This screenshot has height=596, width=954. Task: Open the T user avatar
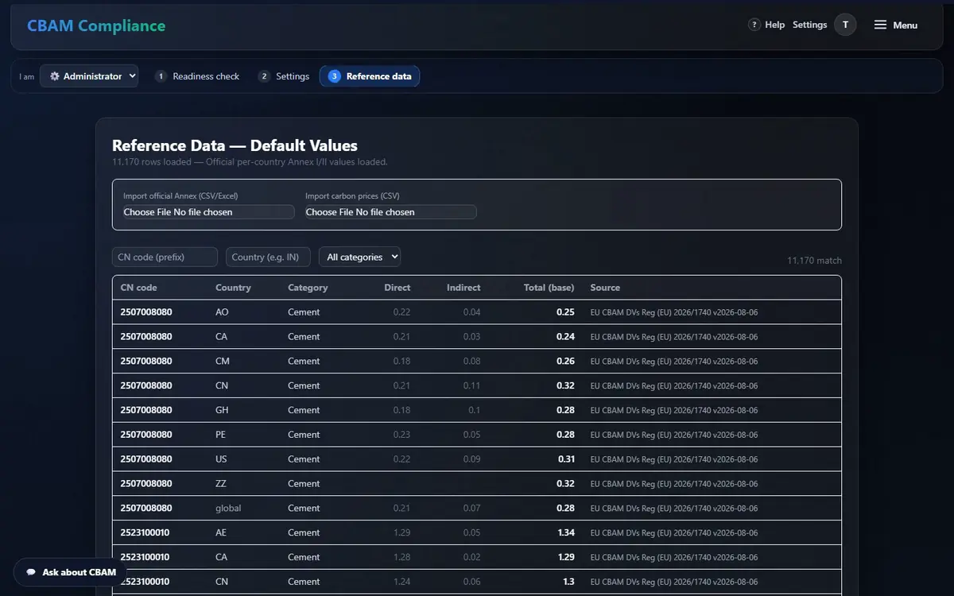(x=845, y=25)
